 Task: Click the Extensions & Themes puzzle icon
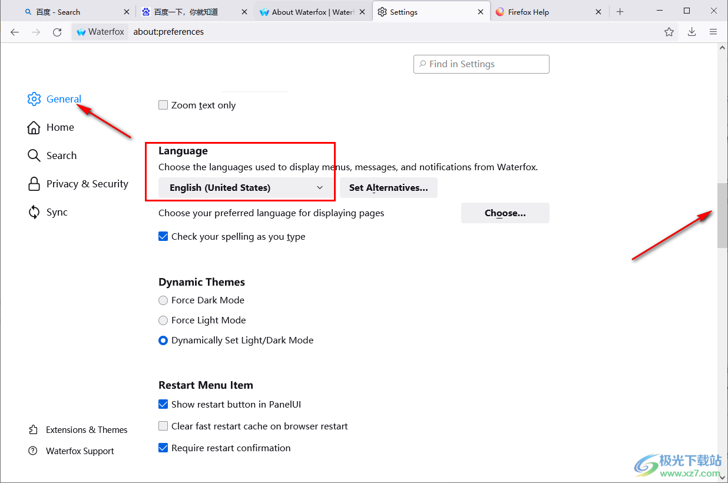(33, 430)
